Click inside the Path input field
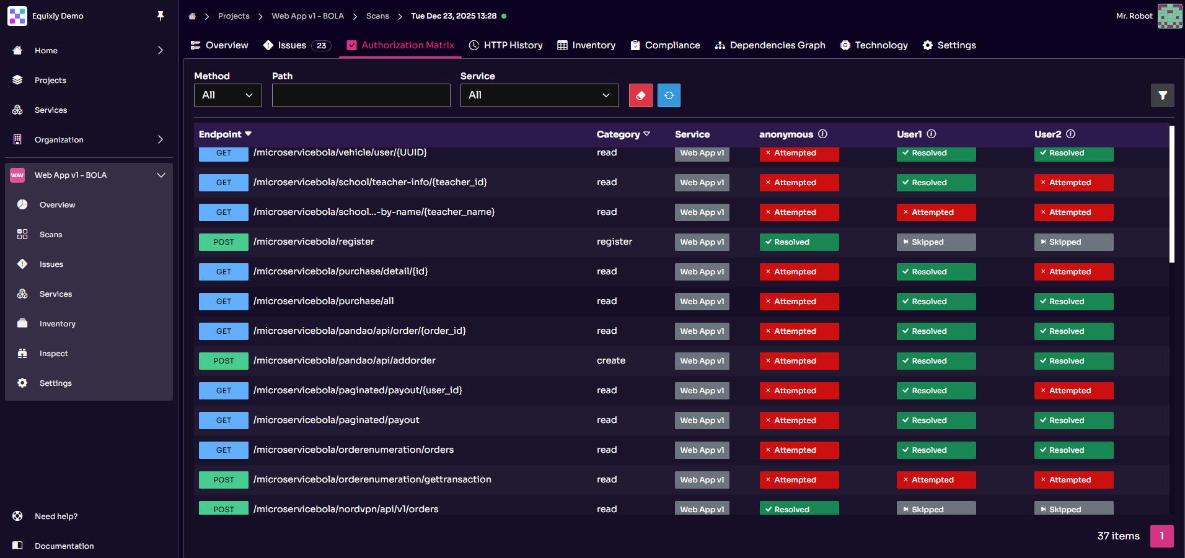The width and height of the screenshot is (1185, 558). tap(361, 95)
